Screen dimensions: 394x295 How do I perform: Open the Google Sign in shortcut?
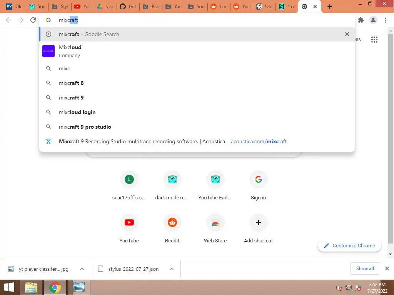258,186
